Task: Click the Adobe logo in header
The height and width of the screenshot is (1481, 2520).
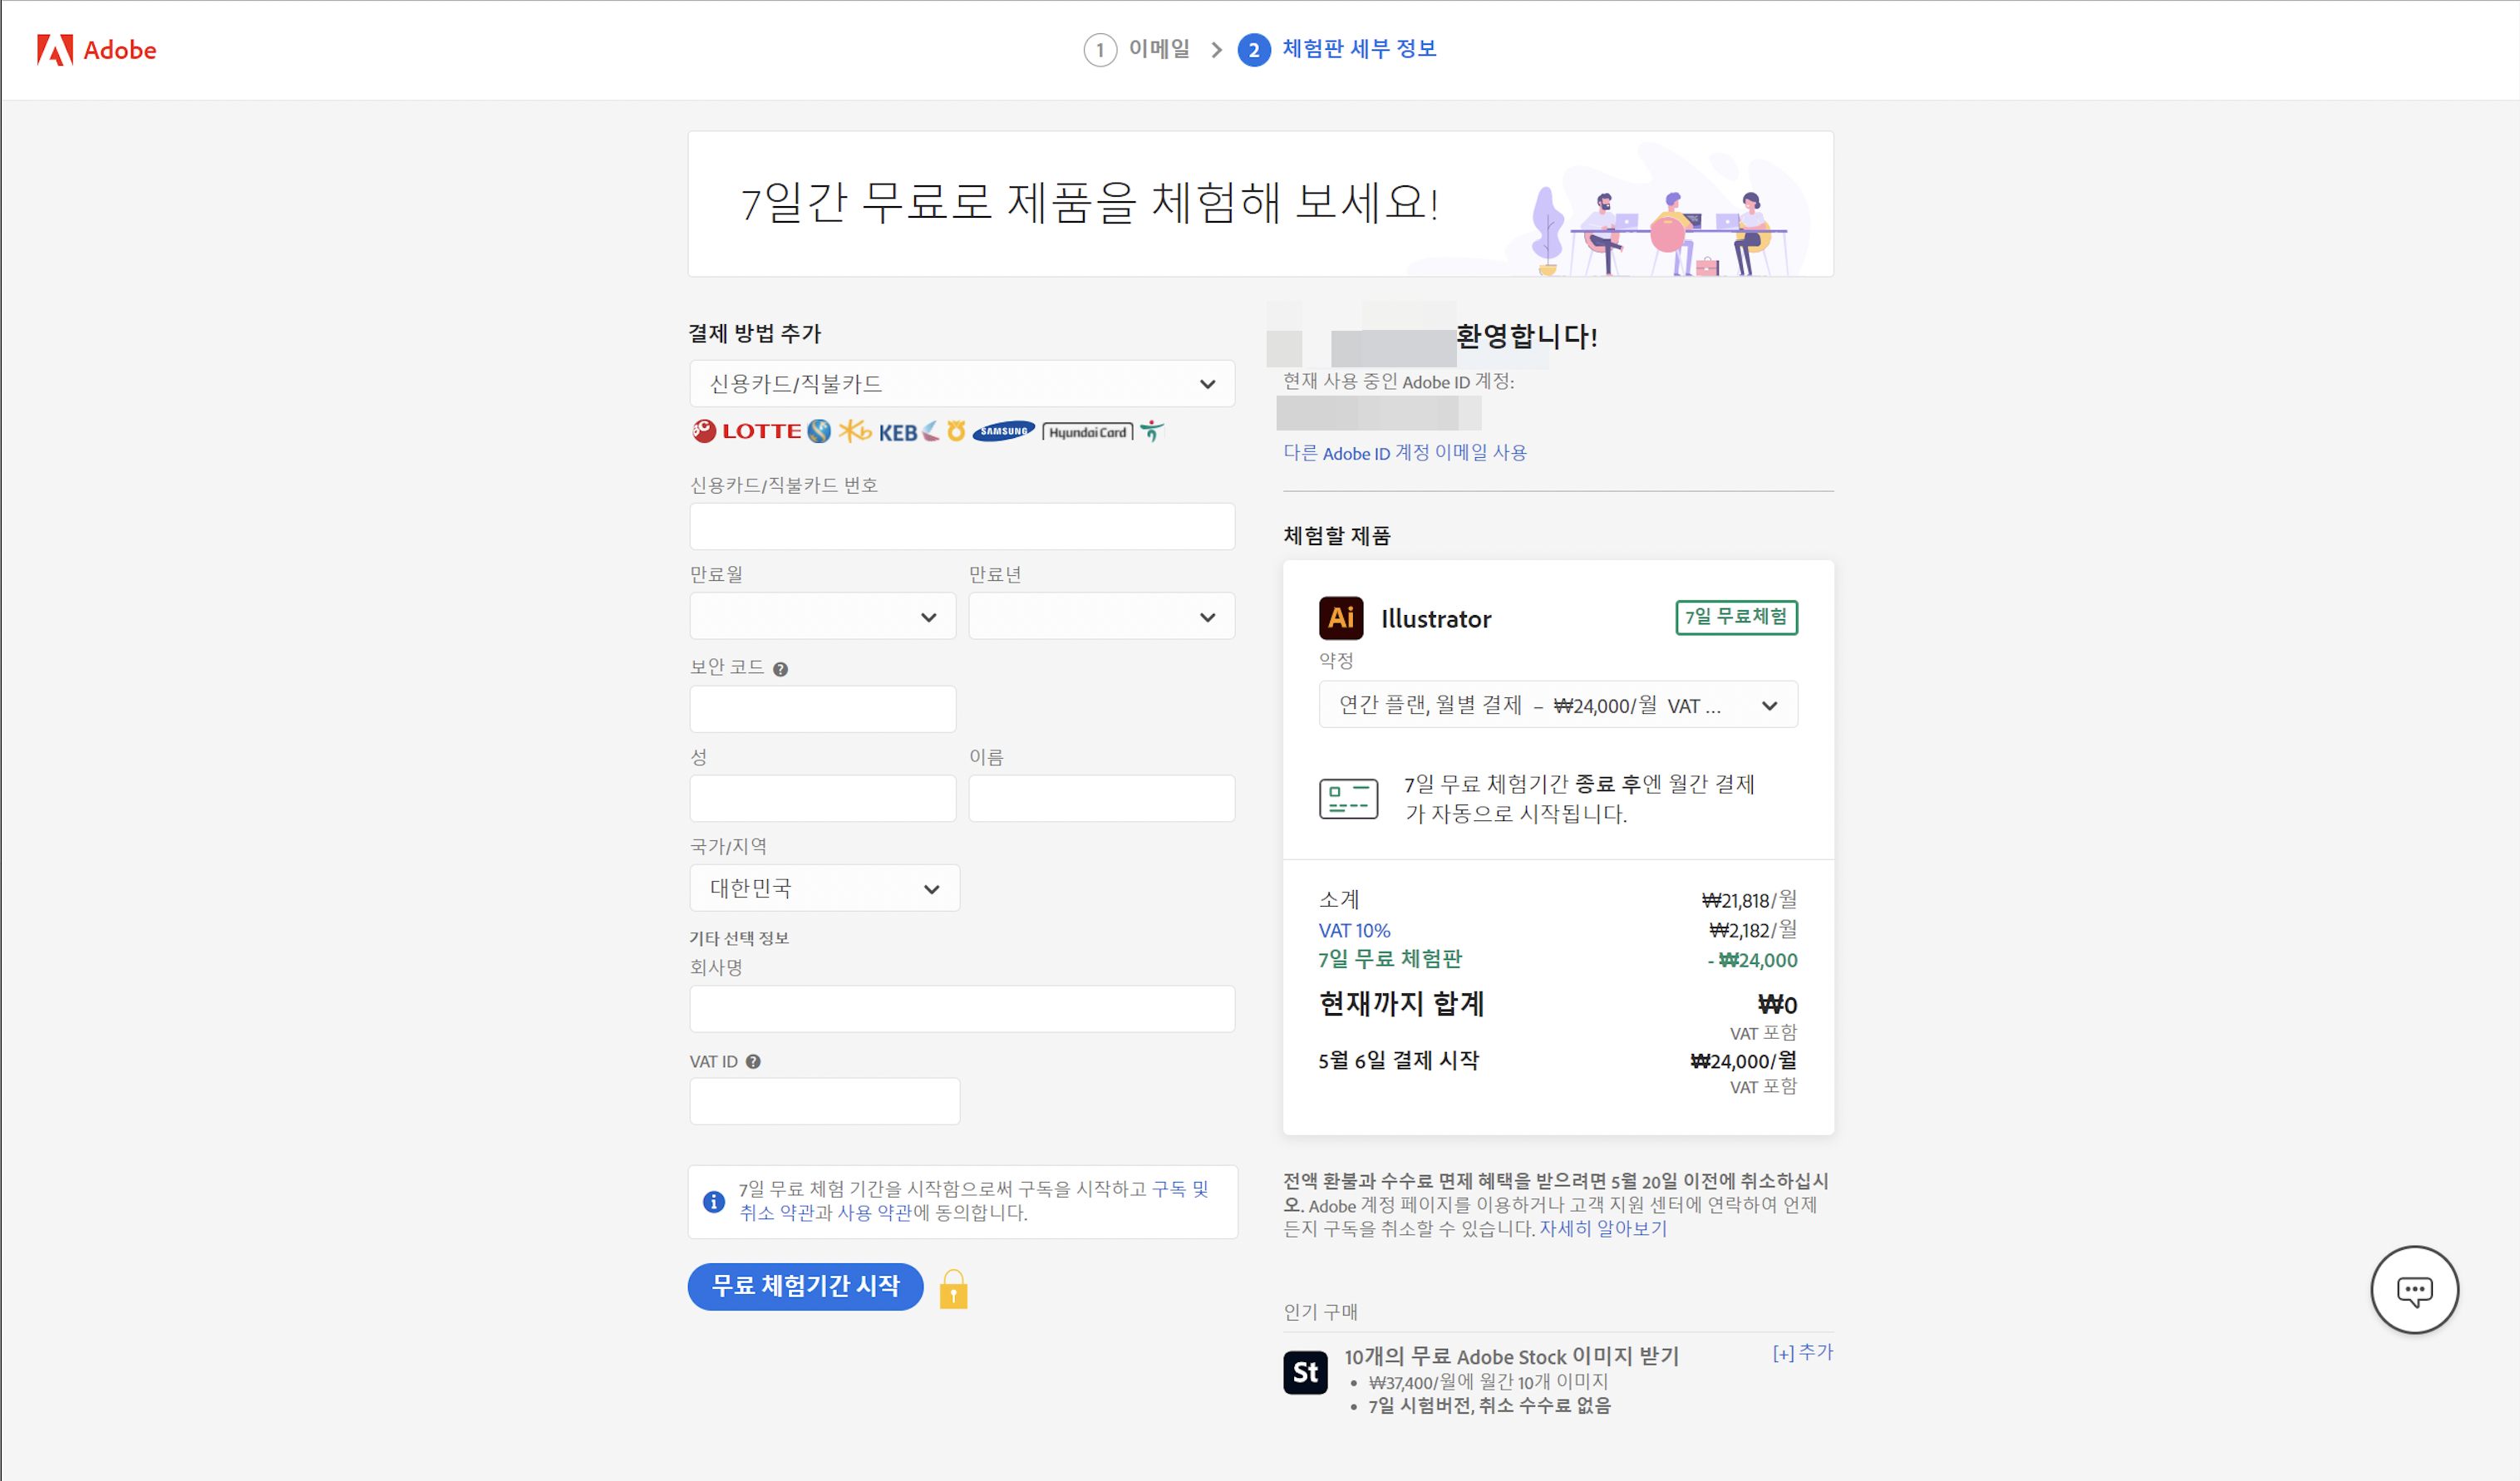Action: pos(96,49)
